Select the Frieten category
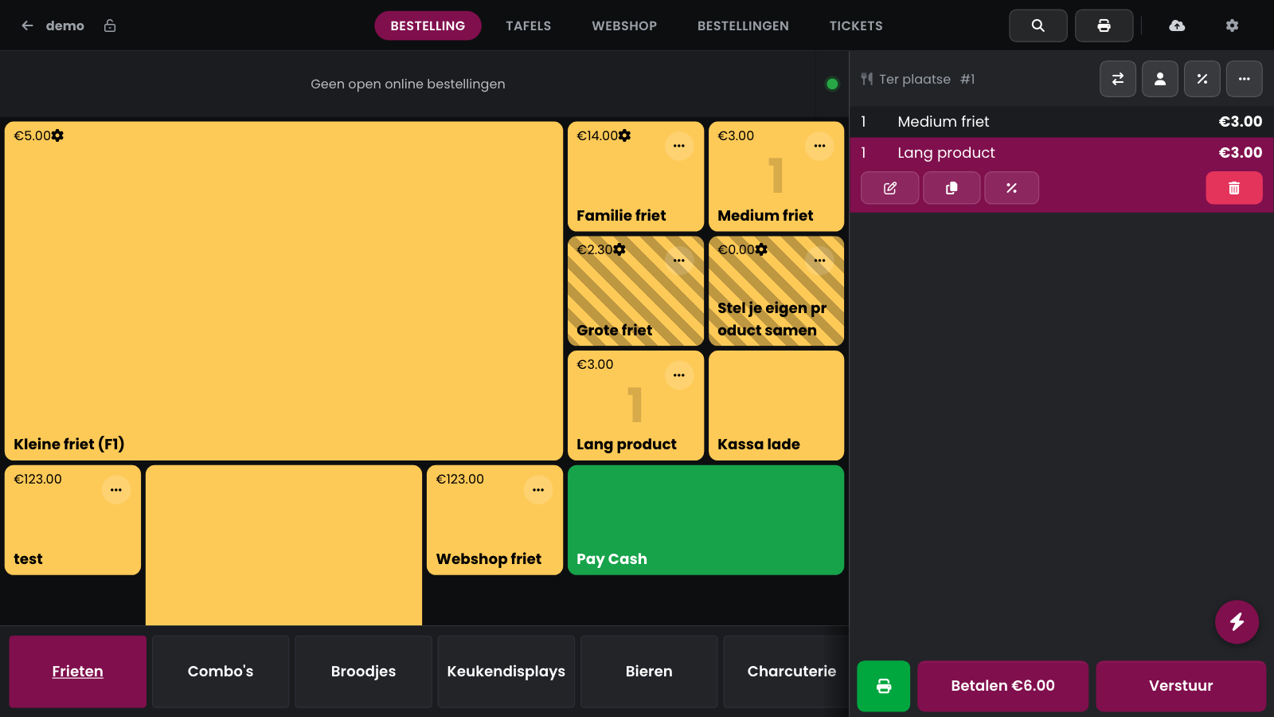Viewport: 1274px width, 717px height. [77, 672]
